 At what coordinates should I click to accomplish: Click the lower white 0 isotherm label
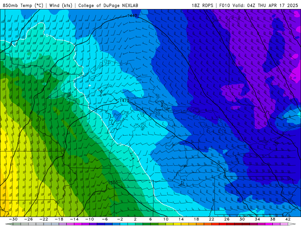click(x=120, y=144)
